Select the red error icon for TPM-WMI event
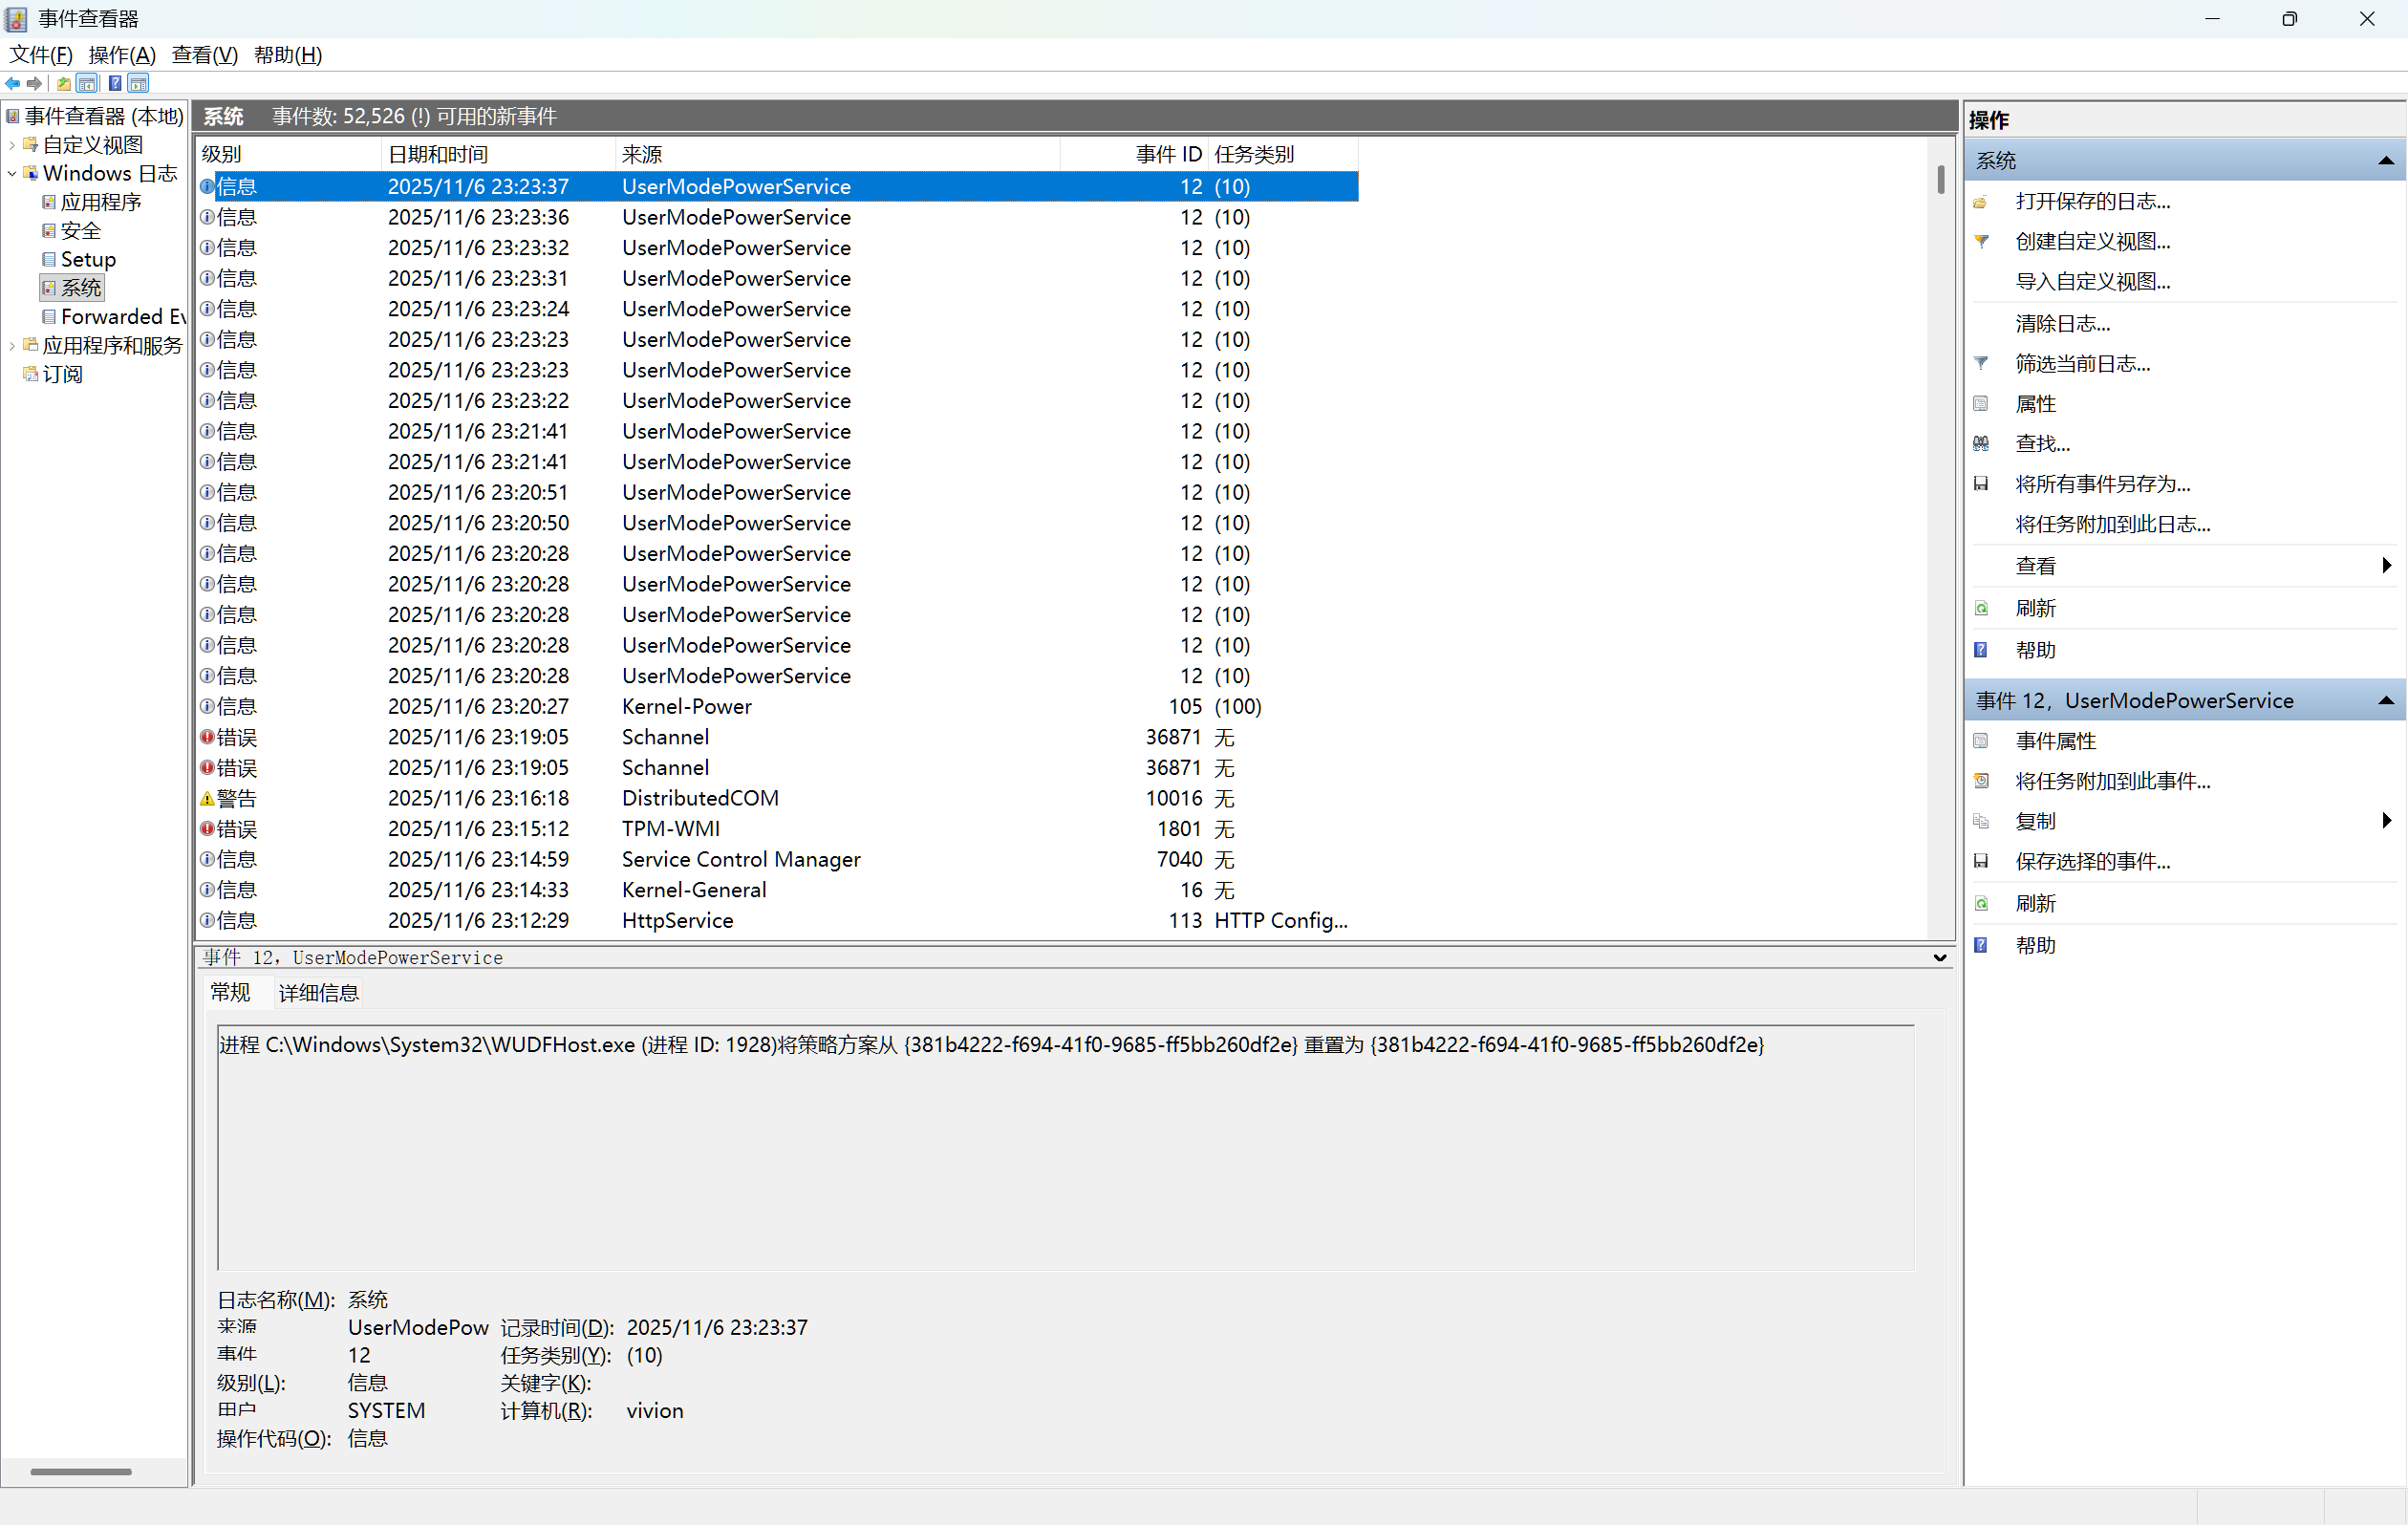 (207, 828)
